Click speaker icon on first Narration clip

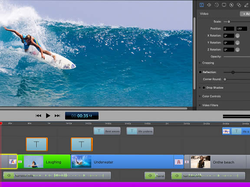[9, 176]
